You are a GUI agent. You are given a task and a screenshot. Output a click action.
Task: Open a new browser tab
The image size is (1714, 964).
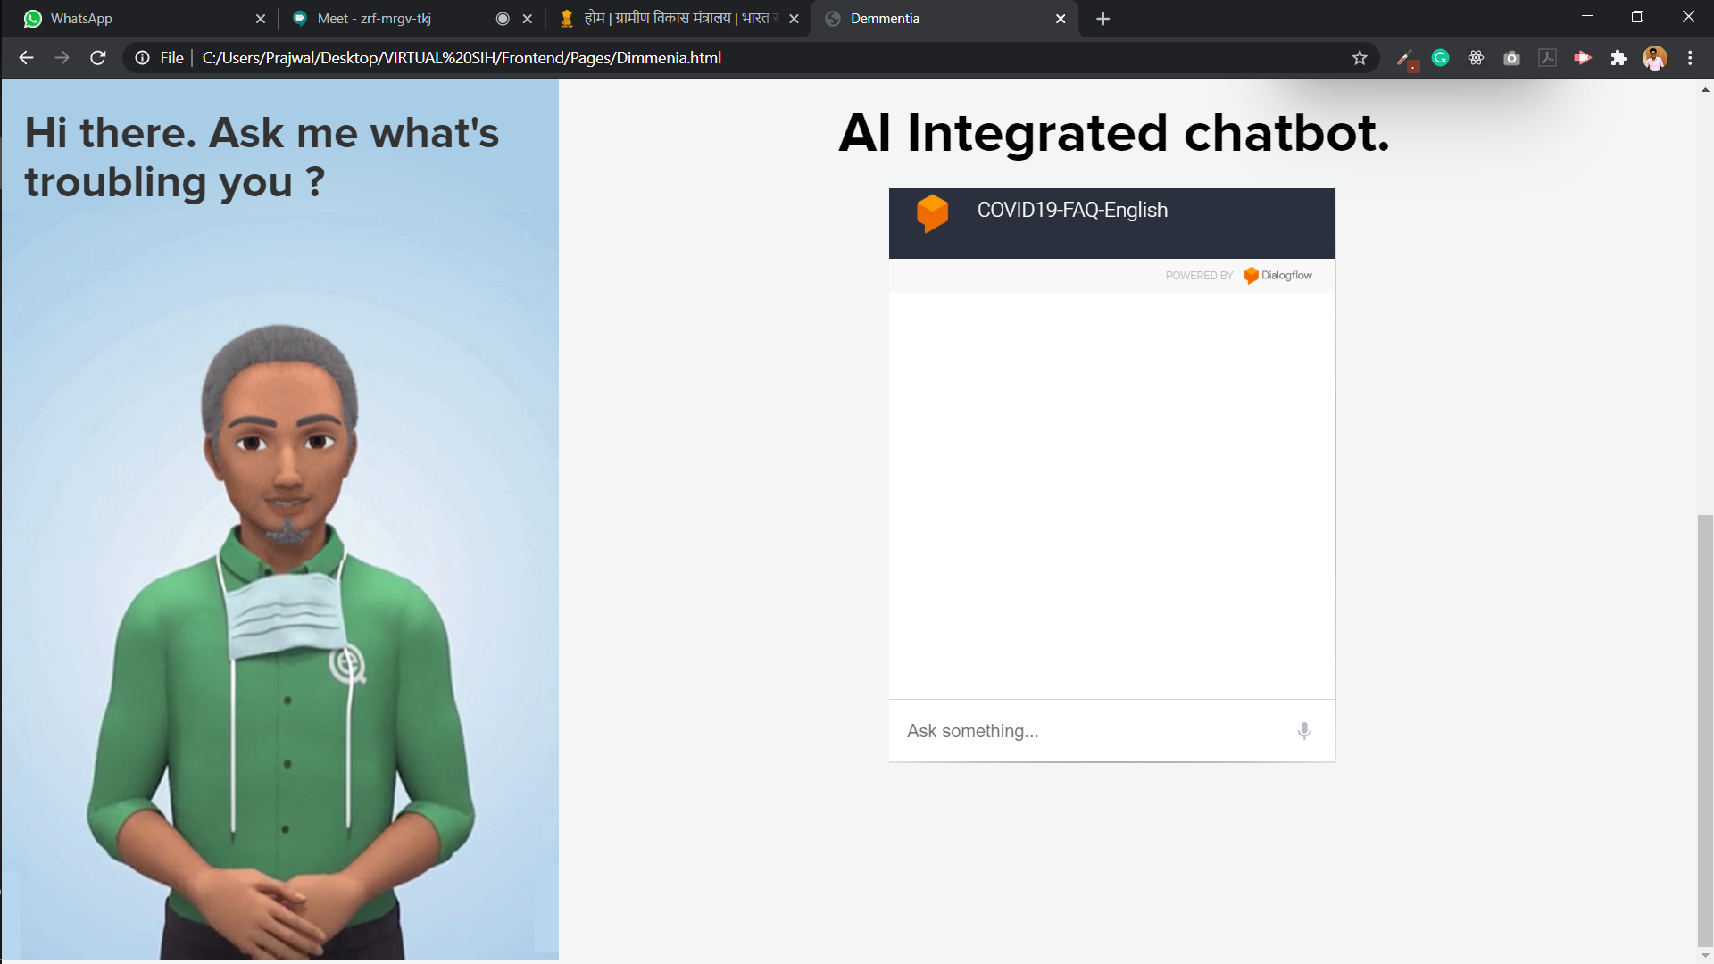point(1103,19)
